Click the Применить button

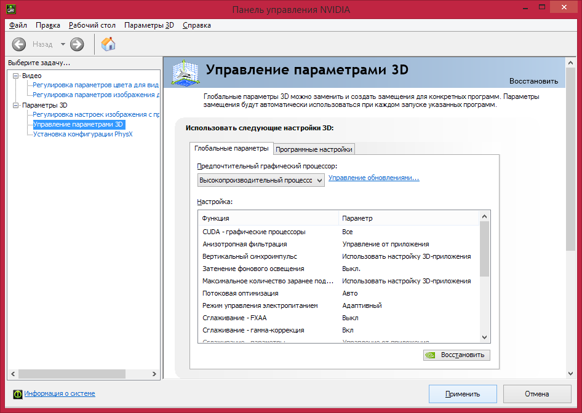pyautogui.click(x=463, y=394)
